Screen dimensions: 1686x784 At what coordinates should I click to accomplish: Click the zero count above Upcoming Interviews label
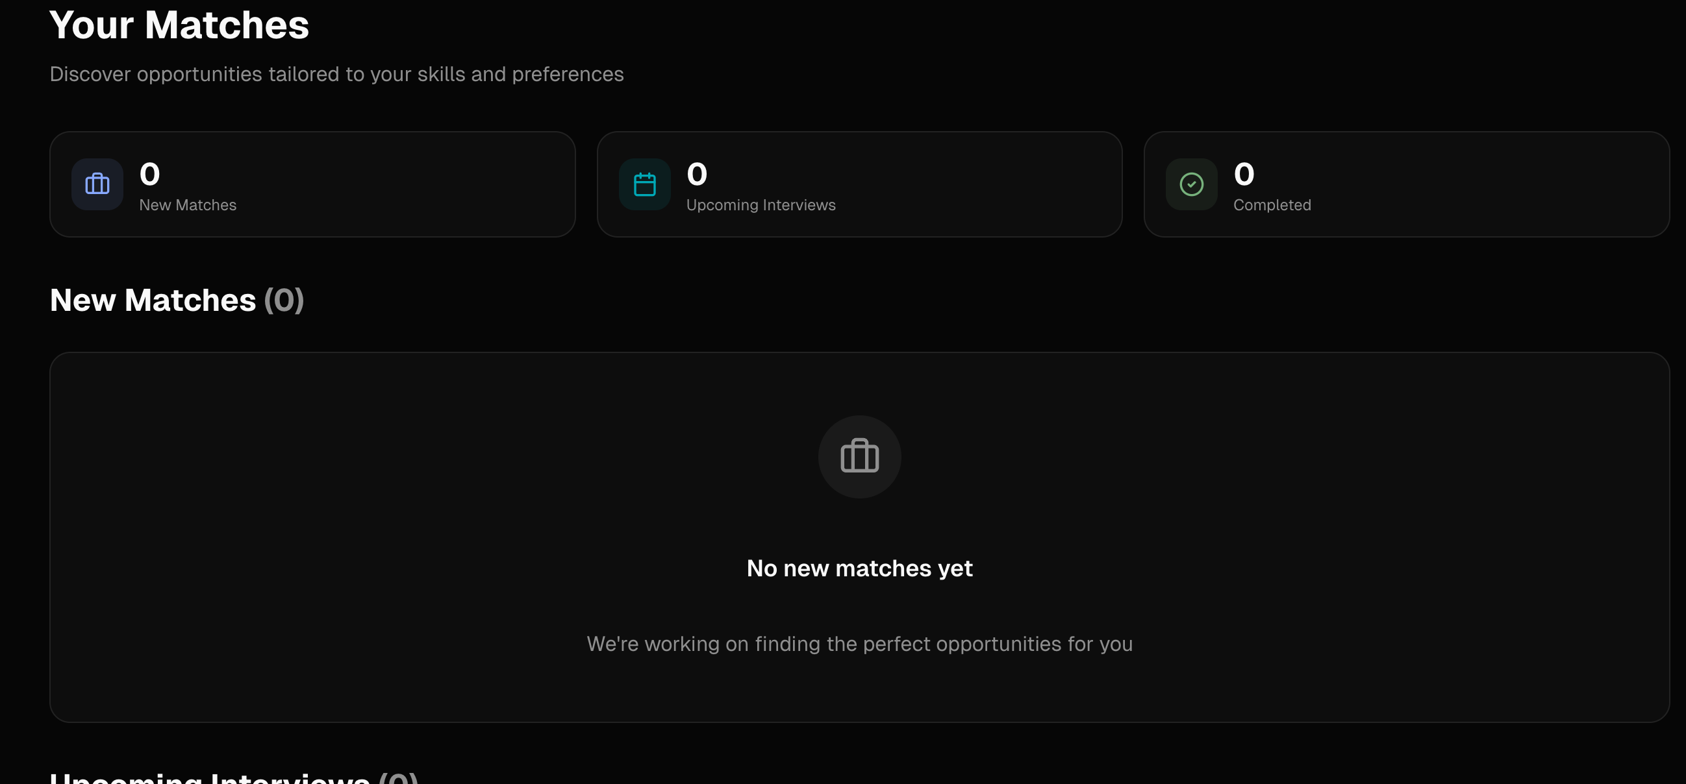(x=696, y=174)
